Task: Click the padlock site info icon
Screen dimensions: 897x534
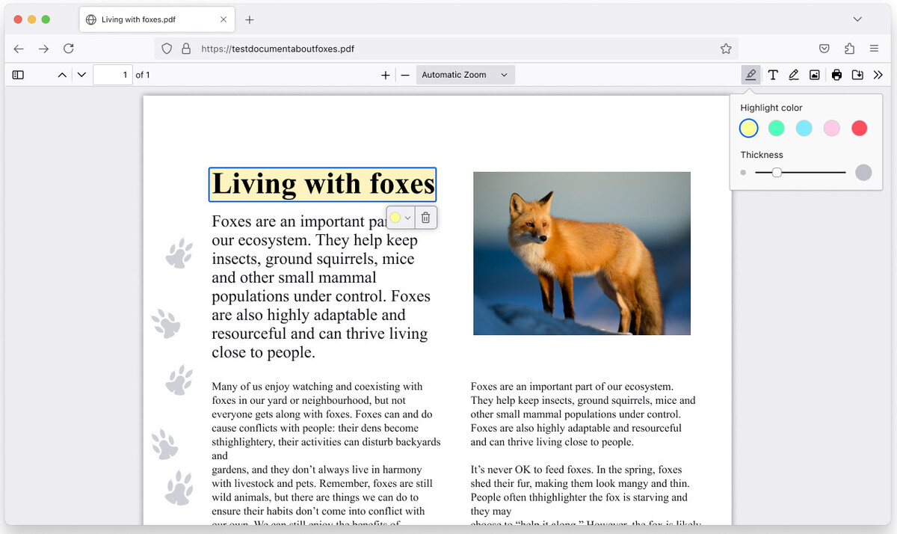Action: click(x=185, y=49)
